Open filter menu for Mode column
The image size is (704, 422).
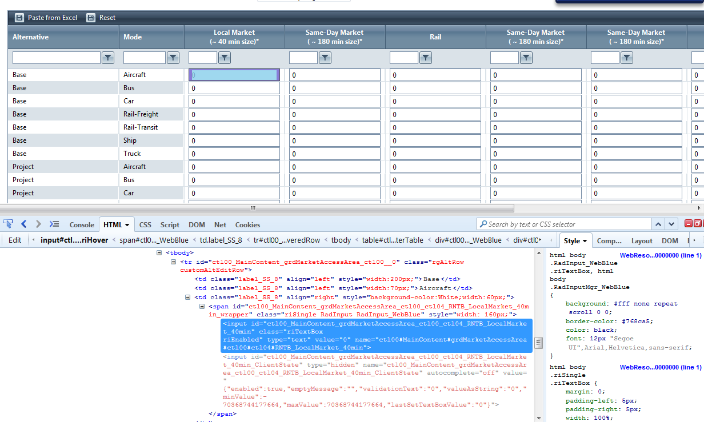(173, 58)
